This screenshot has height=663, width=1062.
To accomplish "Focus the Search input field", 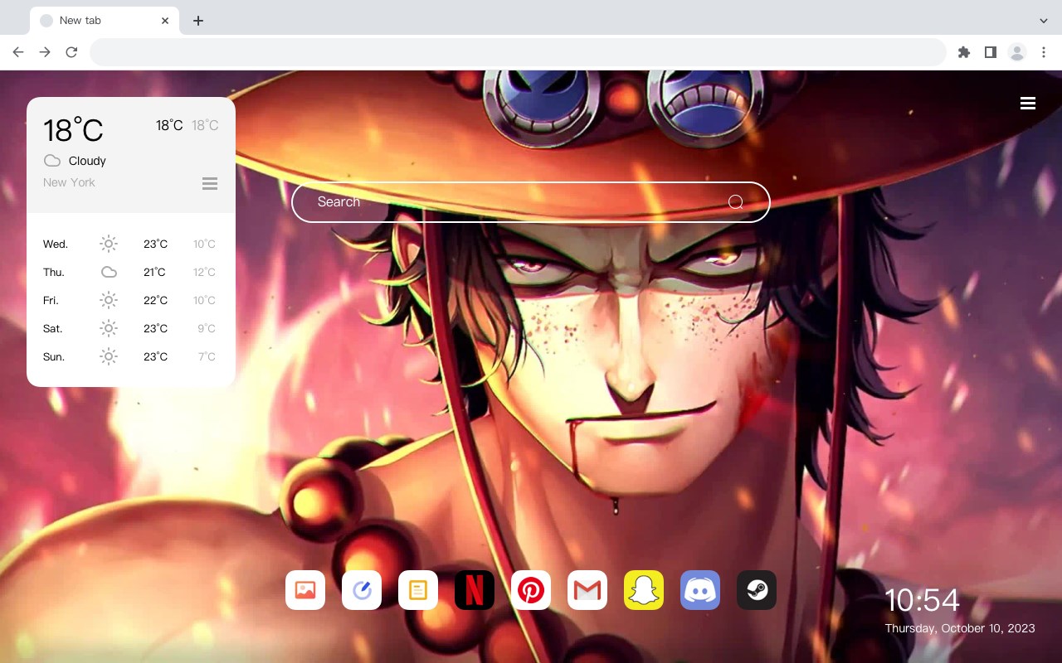I will (x=531, y=201).
